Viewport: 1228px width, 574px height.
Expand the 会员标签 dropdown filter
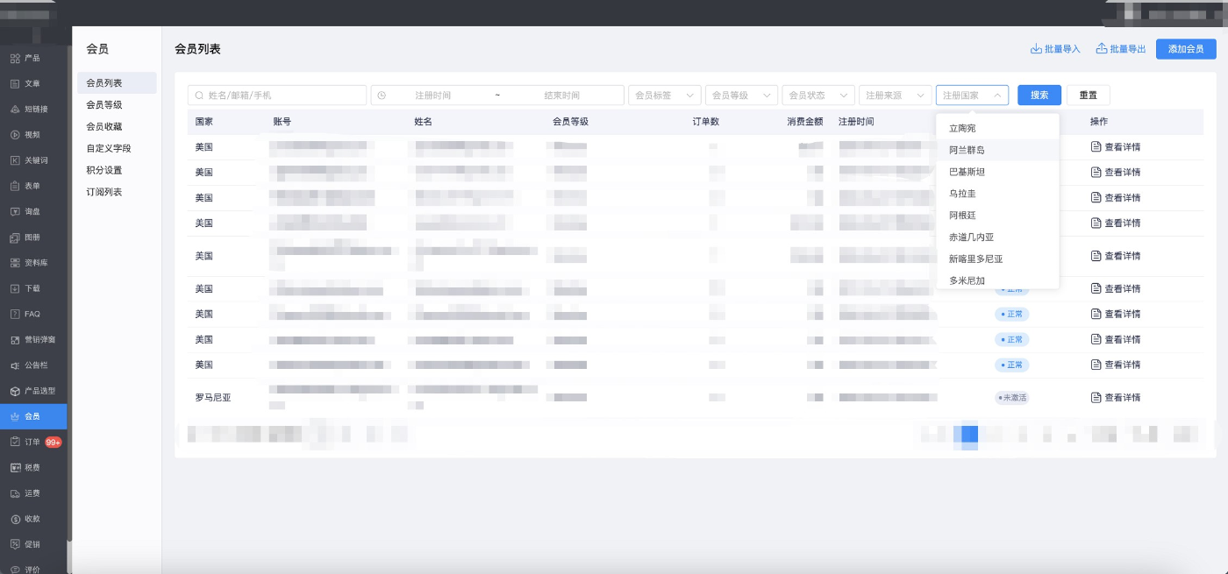[664, 95]
